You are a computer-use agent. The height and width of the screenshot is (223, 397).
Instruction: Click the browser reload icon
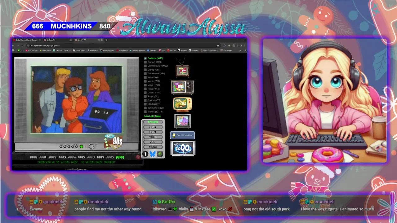(22, 46)
